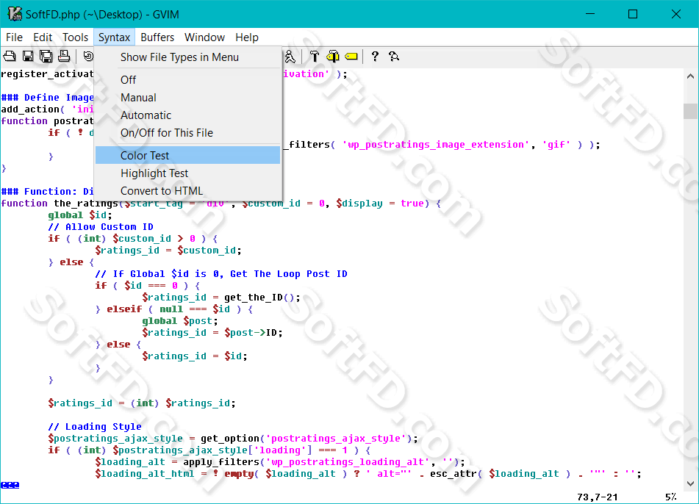699x504 pixels.
Task: Choose Convert to HTML
Action: [x=187, y=191]
